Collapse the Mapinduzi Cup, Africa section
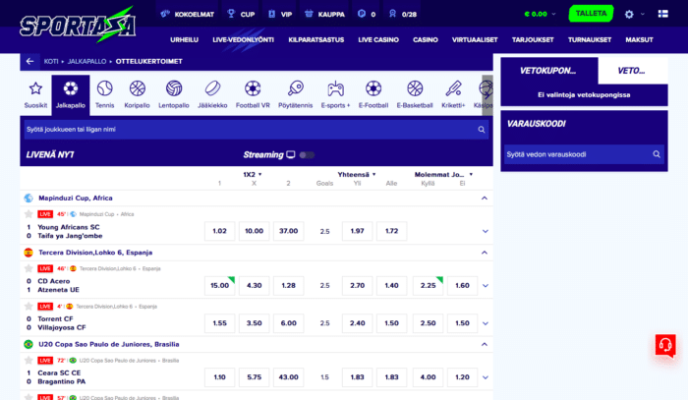The width and height of the screenshot is (688, 400). (x=485, y=199)
